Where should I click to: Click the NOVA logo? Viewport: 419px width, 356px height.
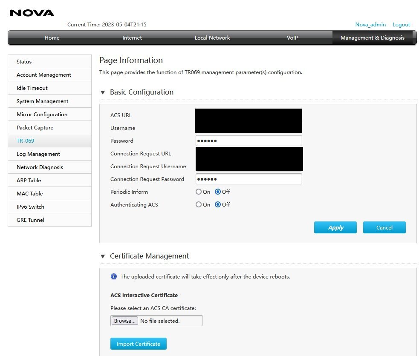click(x=32, y=13)
